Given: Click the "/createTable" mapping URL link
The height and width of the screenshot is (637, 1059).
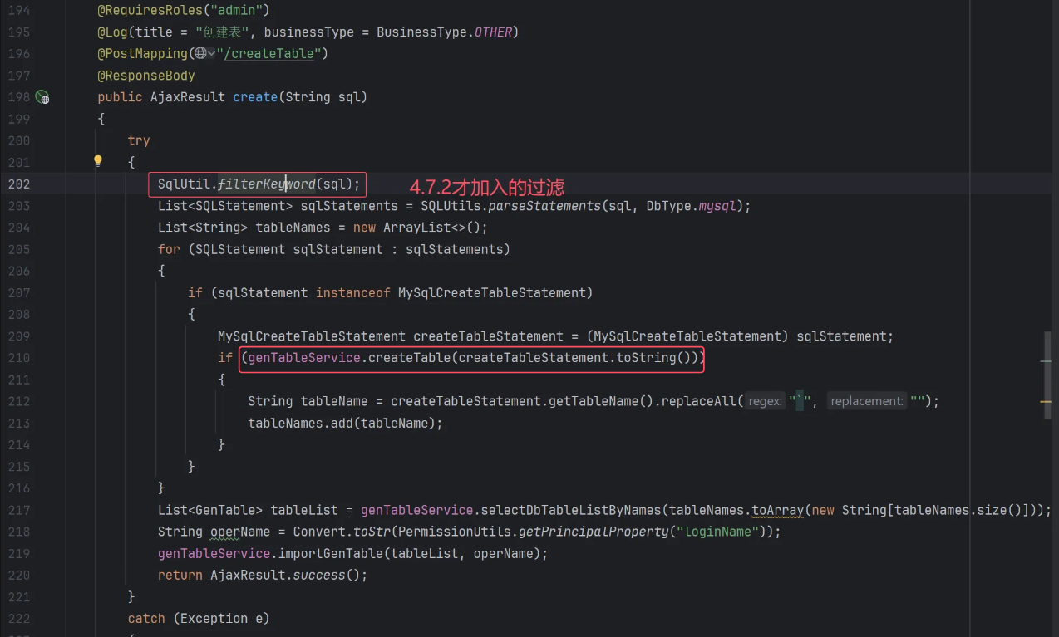Looking at the screenshot, I should (269, 54).
